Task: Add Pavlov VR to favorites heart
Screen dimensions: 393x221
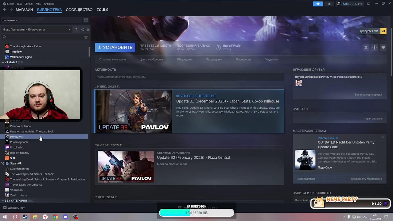Action: pyautogui.click(x=383, y=48)
